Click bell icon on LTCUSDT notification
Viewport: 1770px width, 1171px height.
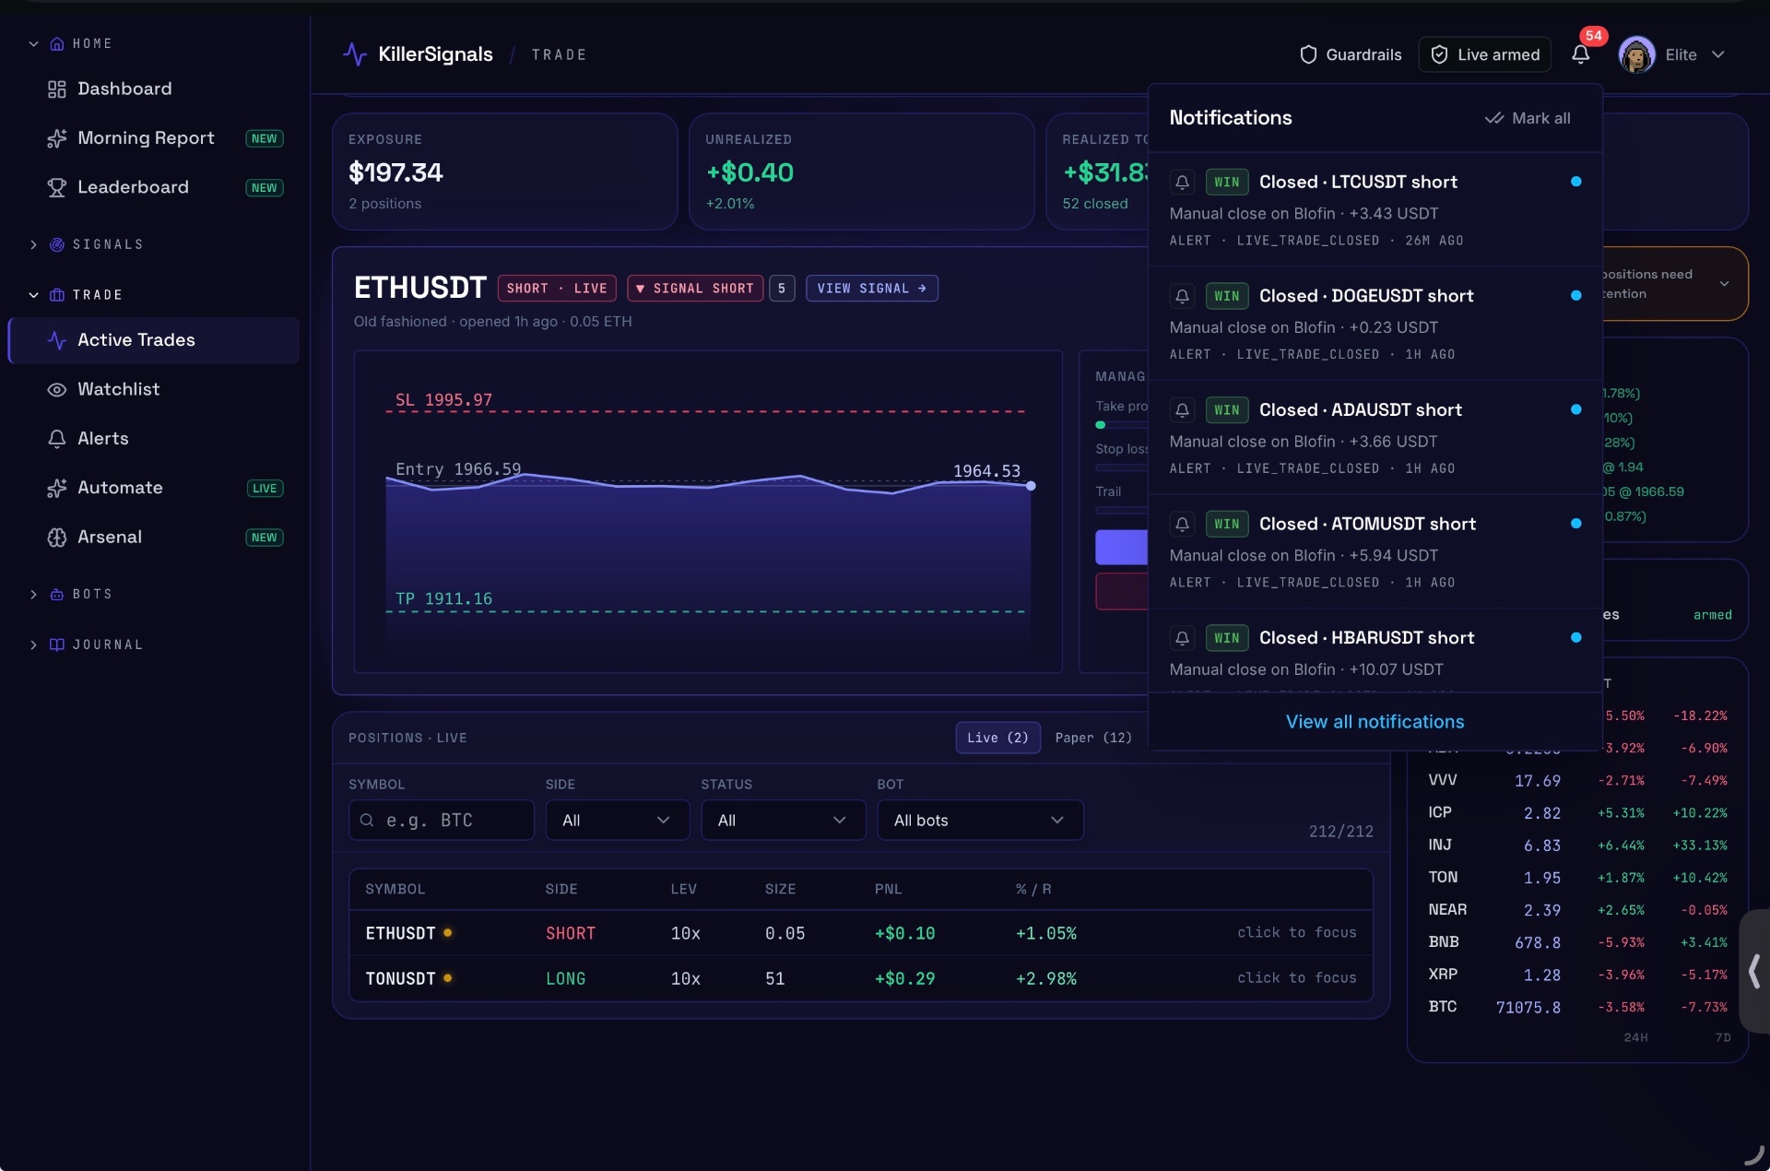click(x=1182, y=182)
